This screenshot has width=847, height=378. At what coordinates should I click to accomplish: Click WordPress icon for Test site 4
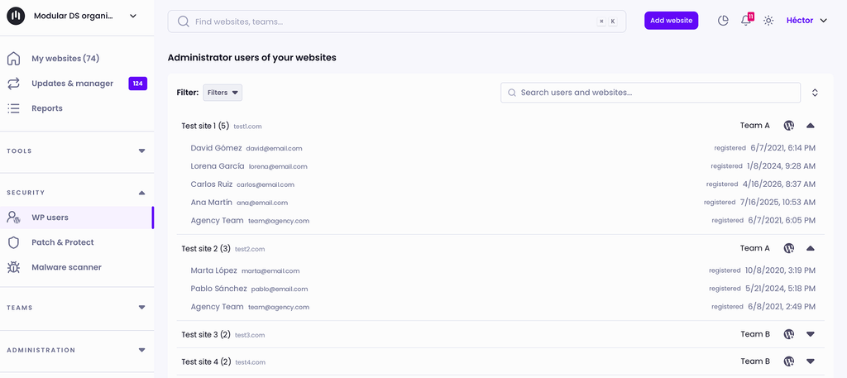(x=789, y=361)
